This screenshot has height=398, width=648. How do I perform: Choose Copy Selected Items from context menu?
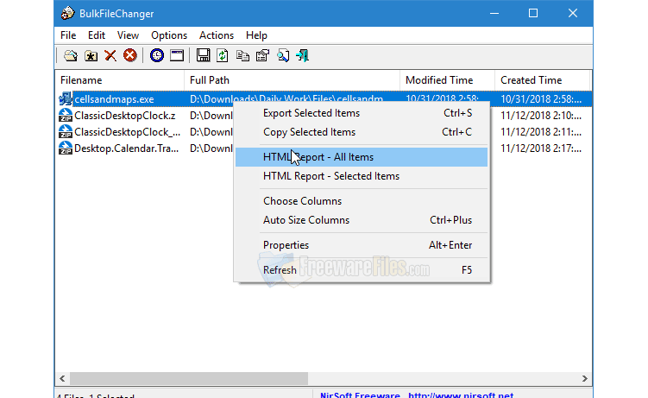362,132
